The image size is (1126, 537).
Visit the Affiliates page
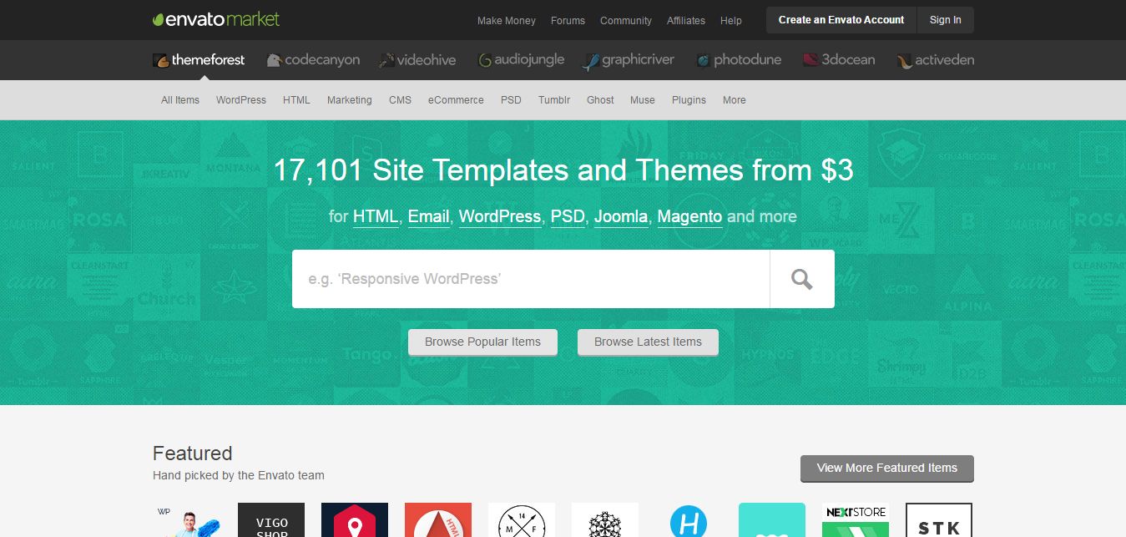click(686, 20)
